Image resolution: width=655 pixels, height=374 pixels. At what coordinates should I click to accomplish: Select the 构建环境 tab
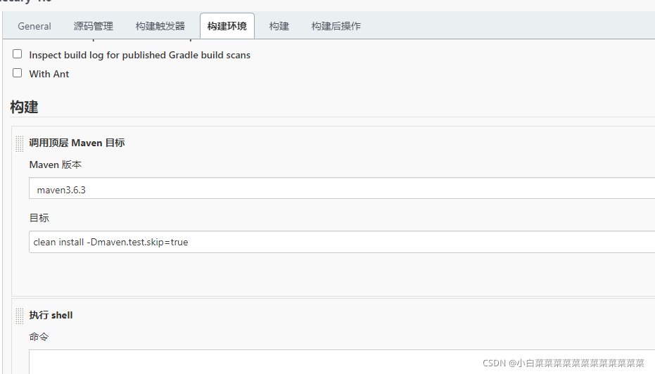pyautogui.click(x=227, y=26)
